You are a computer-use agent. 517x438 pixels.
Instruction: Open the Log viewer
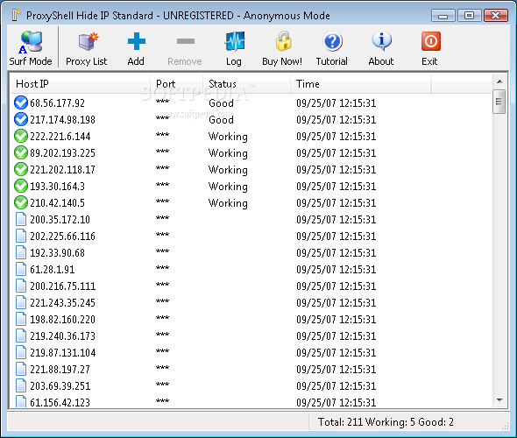[x=235, y=41]
